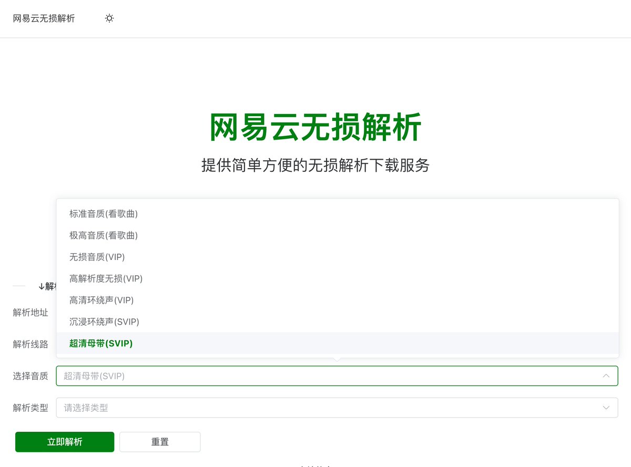Select 标准音质(看歌曲) option
This screenshot has width=631, height=467.
point(337,214)
